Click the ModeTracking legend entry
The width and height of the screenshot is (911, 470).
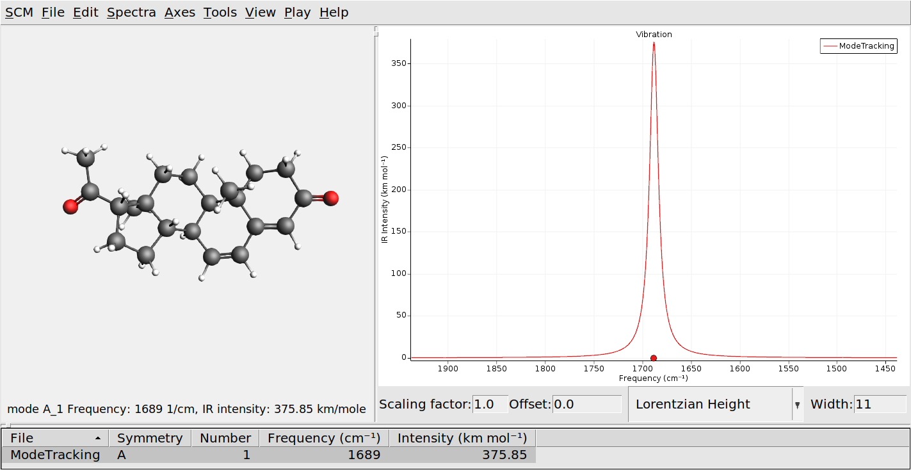(858, 46)
